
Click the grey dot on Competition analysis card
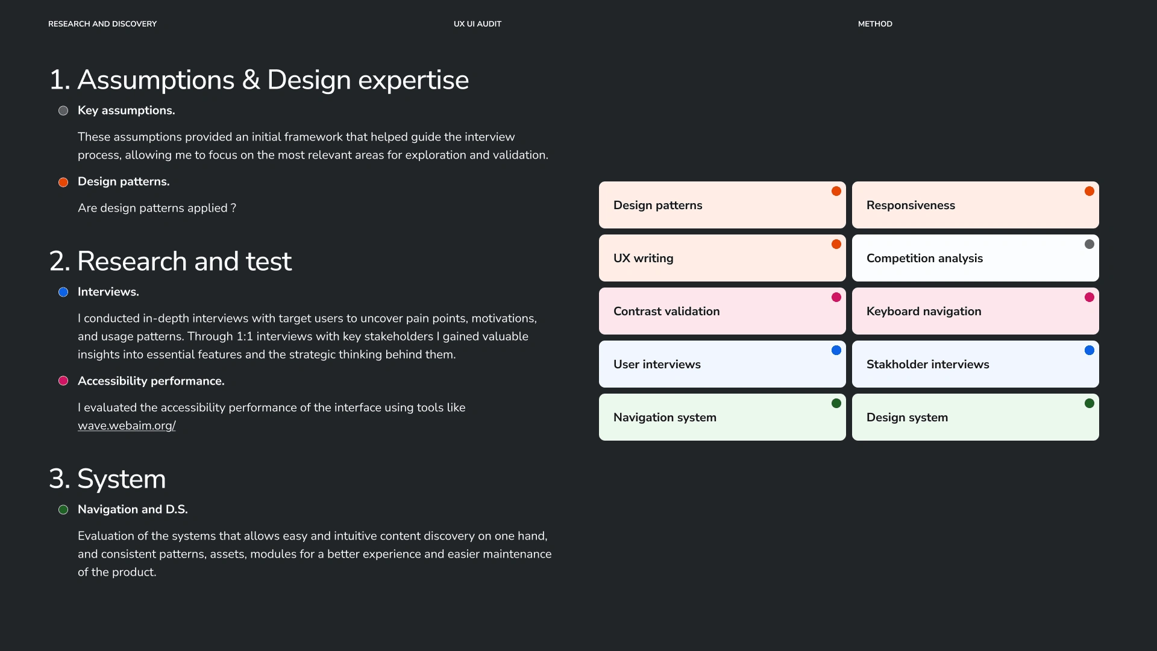tap(1090, 244)
